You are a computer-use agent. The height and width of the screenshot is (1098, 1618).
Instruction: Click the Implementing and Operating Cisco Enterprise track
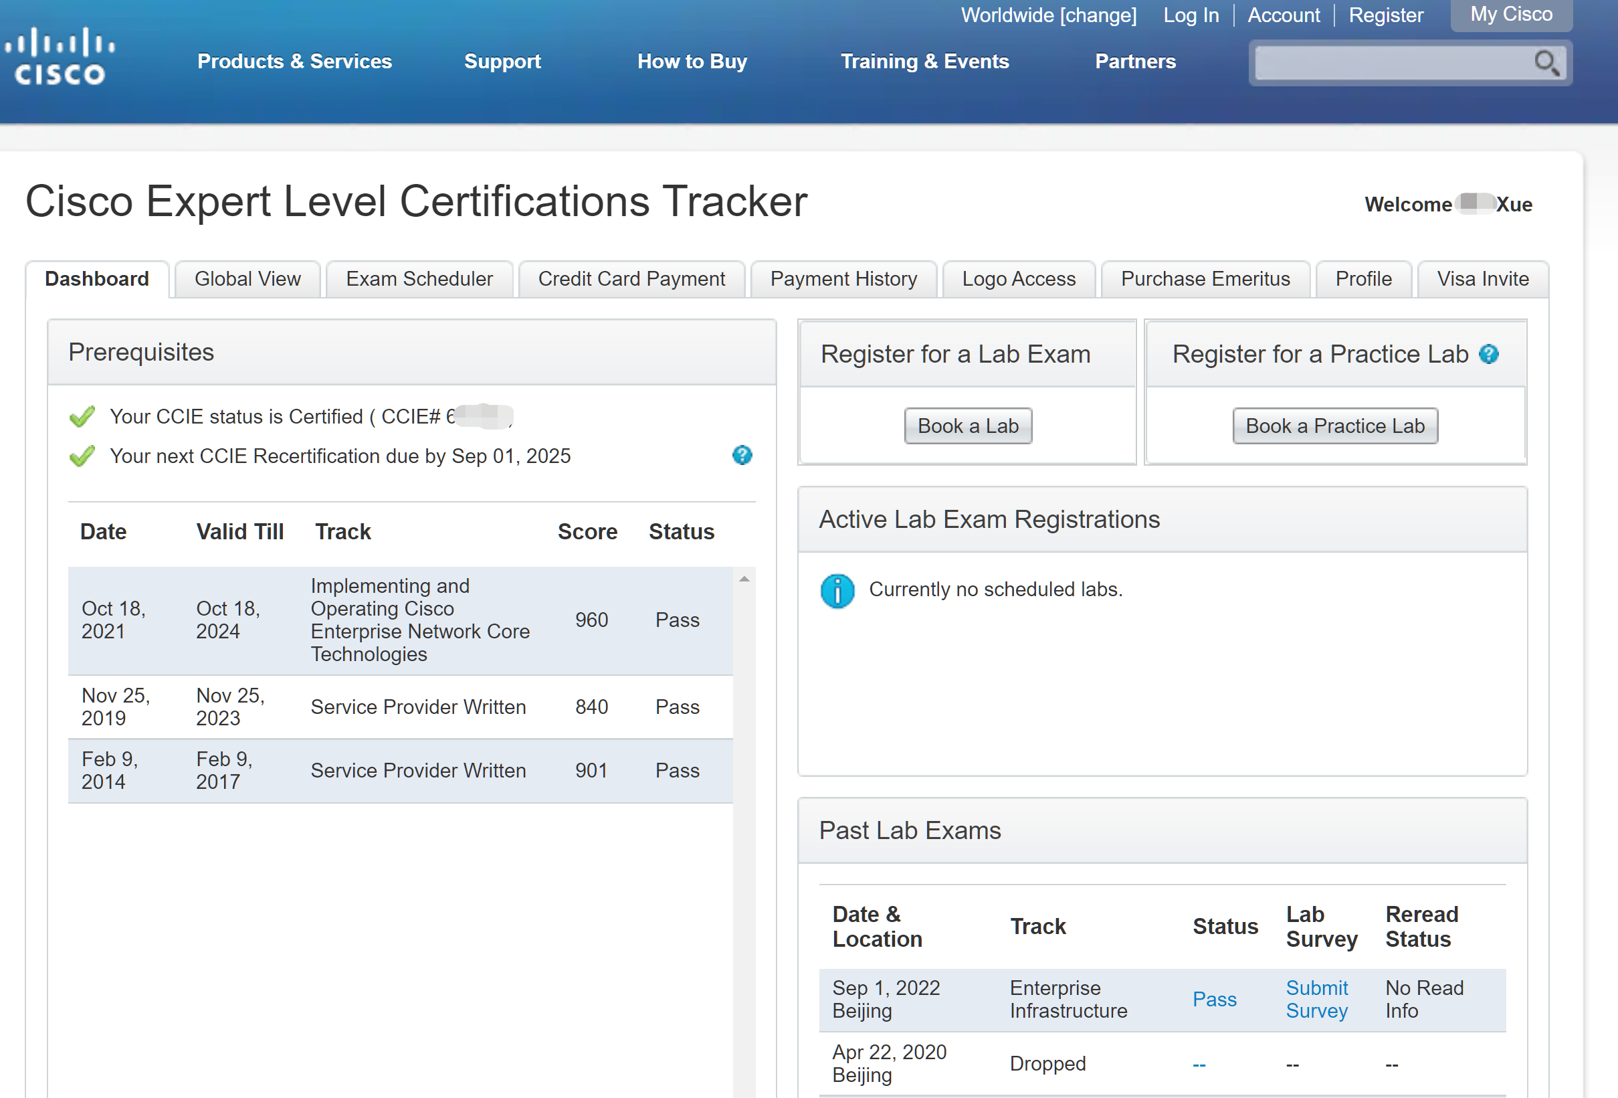pos(420,620)
